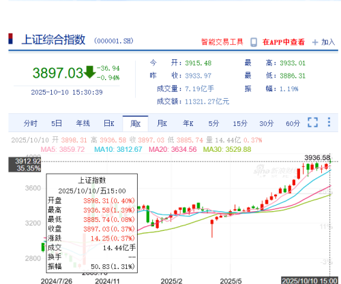
Task: Open the 5分 minute chart tab
Action: [x=213, y=123]
